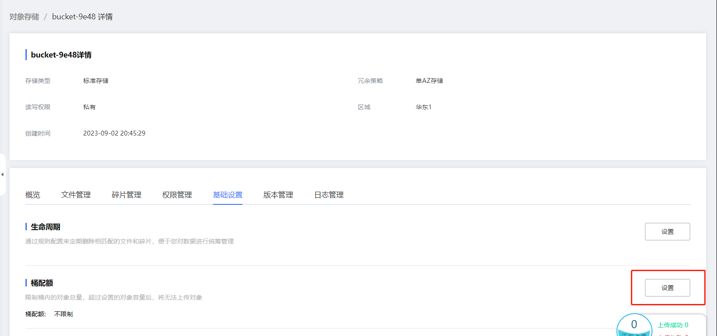Open the 版本管理 tab
Viewport: 717px width, 336px height.
[278, 195]
